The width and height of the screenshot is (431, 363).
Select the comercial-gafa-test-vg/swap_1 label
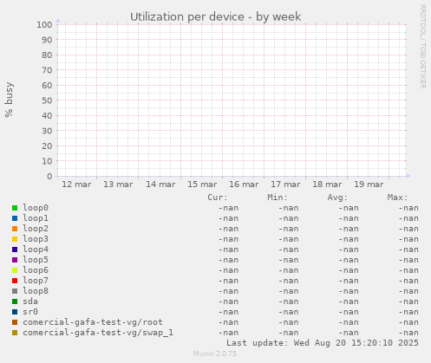click(98, 333)
